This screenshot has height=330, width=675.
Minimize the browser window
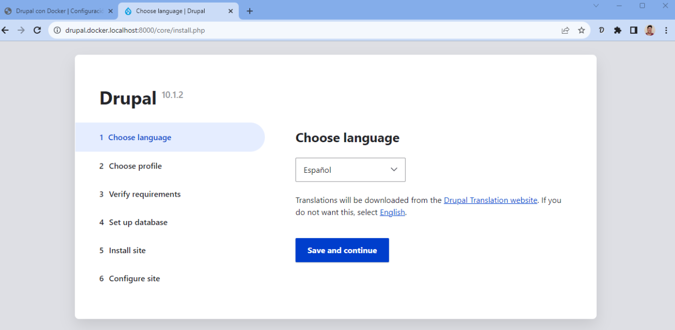619,6
